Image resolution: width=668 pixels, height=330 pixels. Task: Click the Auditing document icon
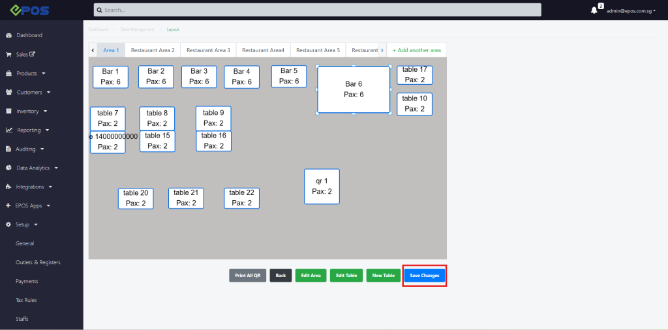tap(8, 149)
